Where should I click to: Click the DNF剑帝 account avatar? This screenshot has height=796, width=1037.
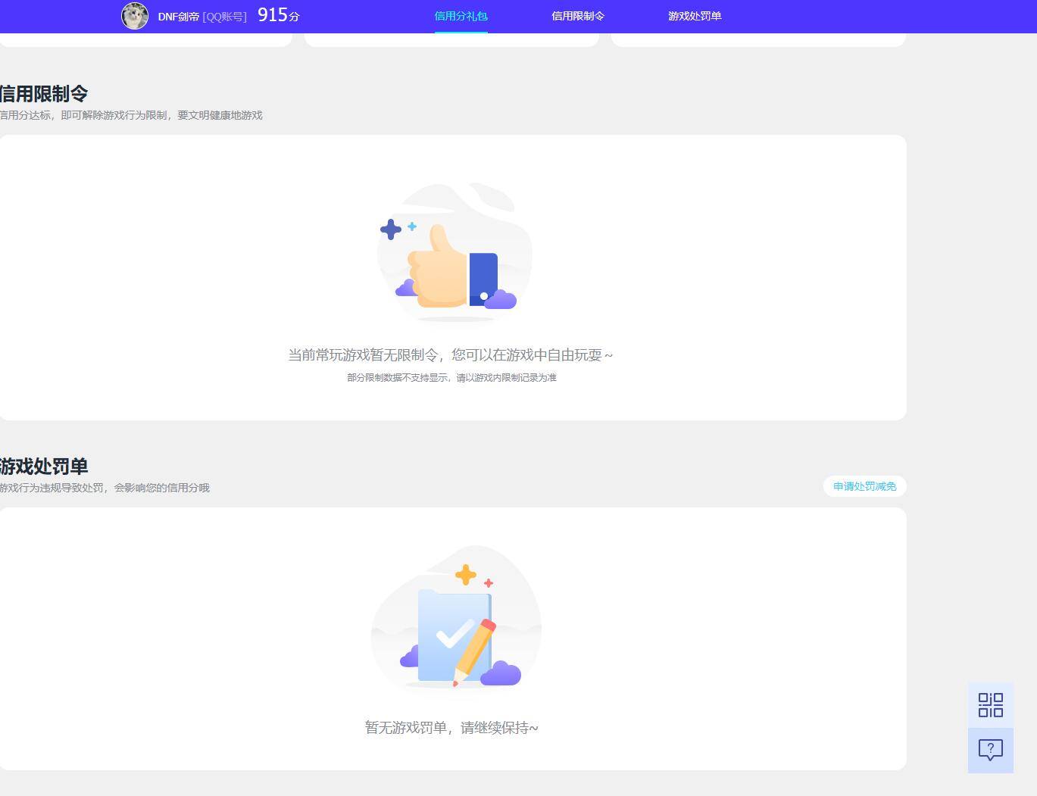[134, 16]
